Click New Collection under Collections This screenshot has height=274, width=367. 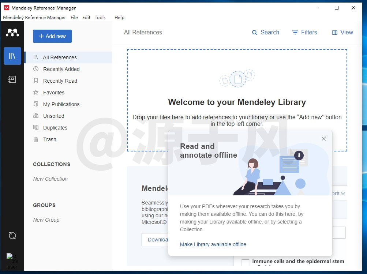tap(50, 179)
